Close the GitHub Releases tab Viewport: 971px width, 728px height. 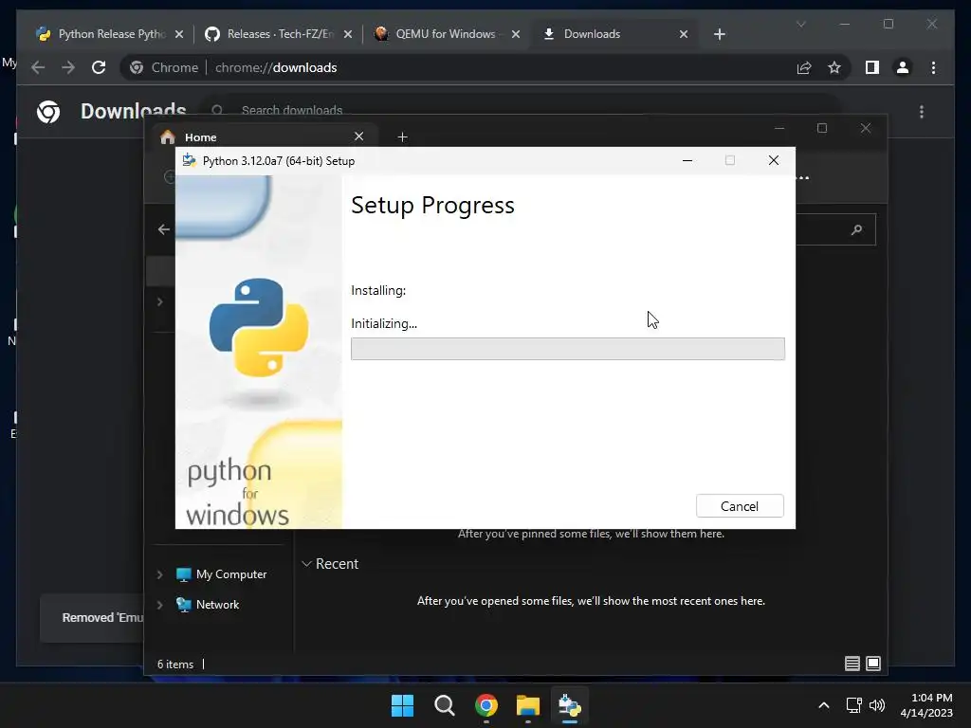point(348,34)
